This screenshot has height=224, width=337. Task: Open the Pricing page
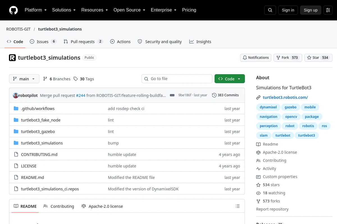pos(189,10)
